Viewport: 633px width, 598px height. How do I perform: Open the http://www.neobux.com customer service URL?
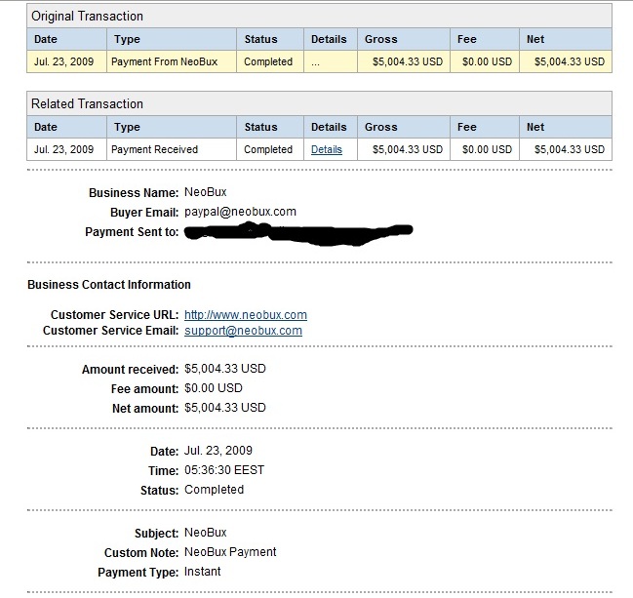[x=246, y=315]
